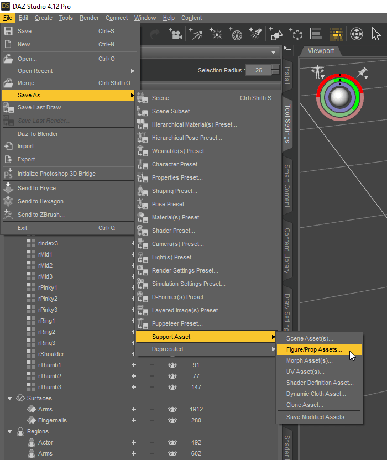Open the Save As submenu
The image size is (387, 460).
click(68, 95)
